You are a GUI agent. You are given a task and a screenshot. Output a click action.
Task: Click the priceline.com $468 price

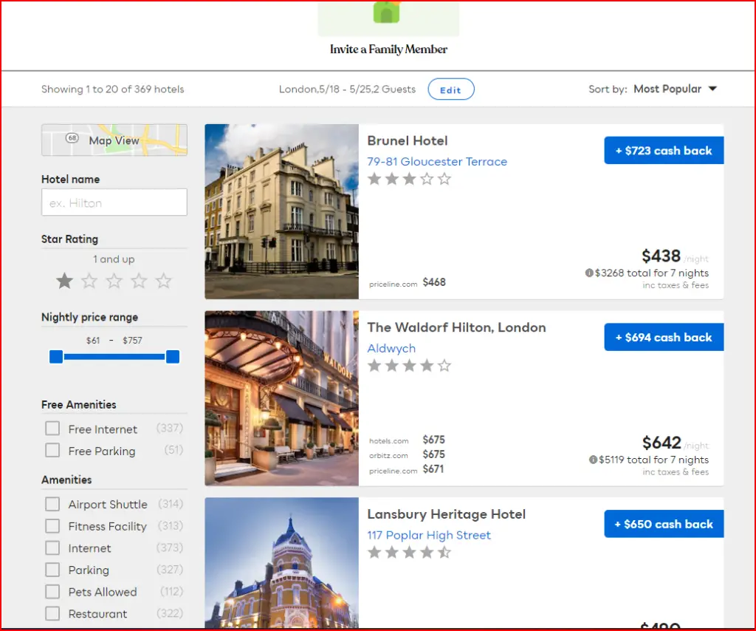[434, 282]
